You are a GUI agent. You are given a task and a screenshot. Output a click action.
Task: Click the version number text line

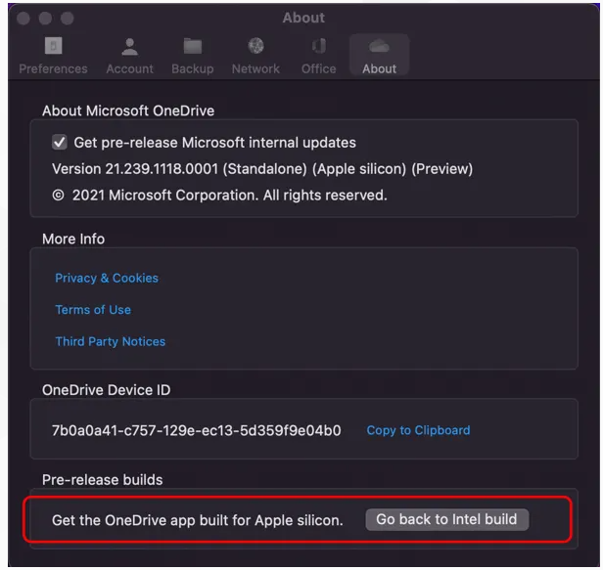coord(262,169)
